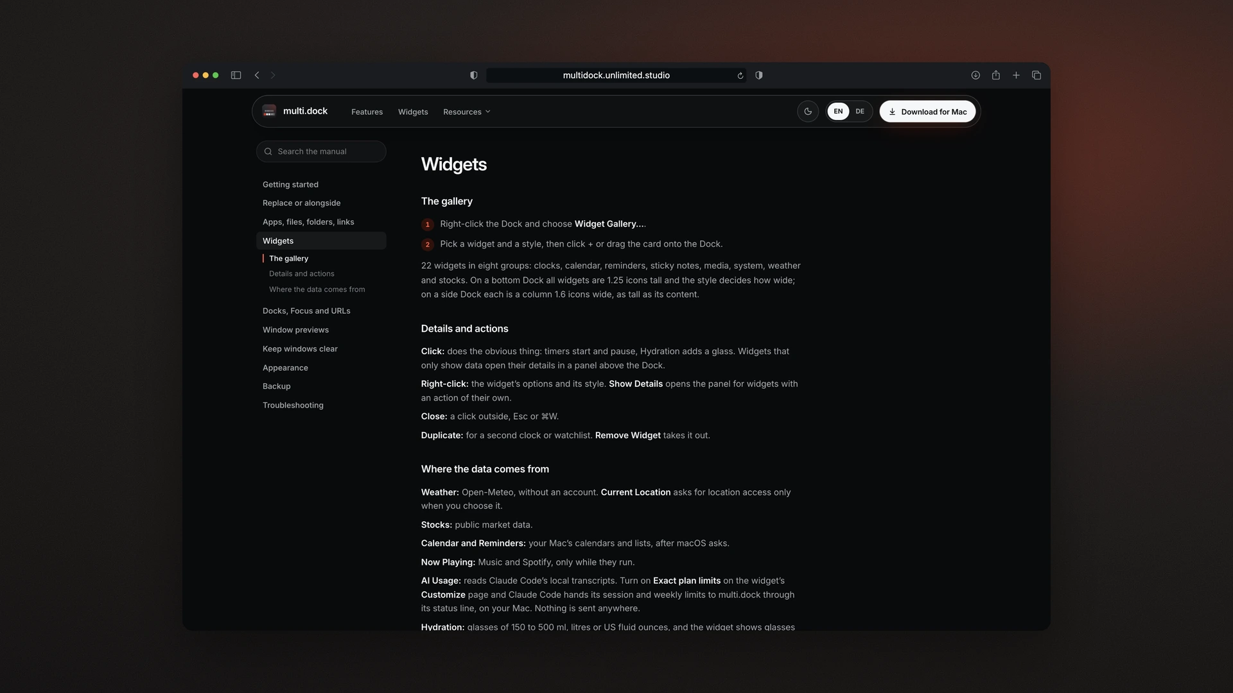This screenshot has height=693, width=1233.
Task: Go back with the browser back arrow
Action: (257, 75)
